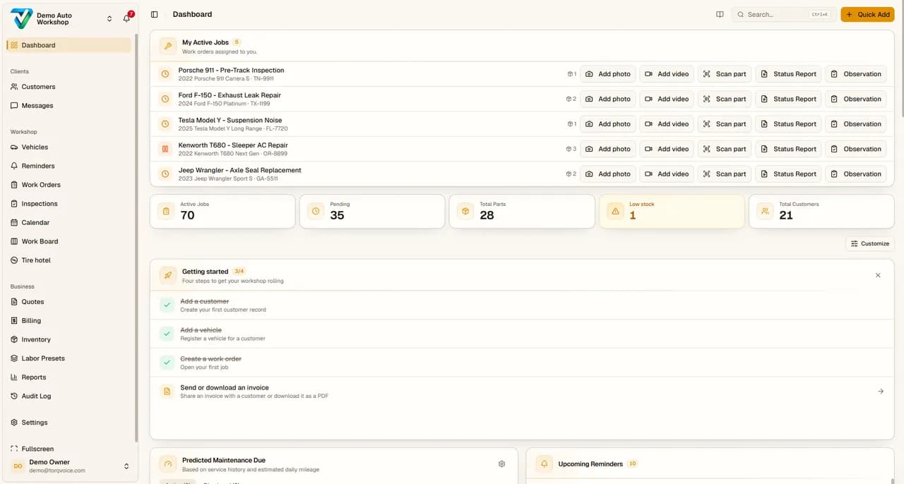Focus the Search field in the header
This screenshot has width=904, height=484.
(x=784, y=14)
